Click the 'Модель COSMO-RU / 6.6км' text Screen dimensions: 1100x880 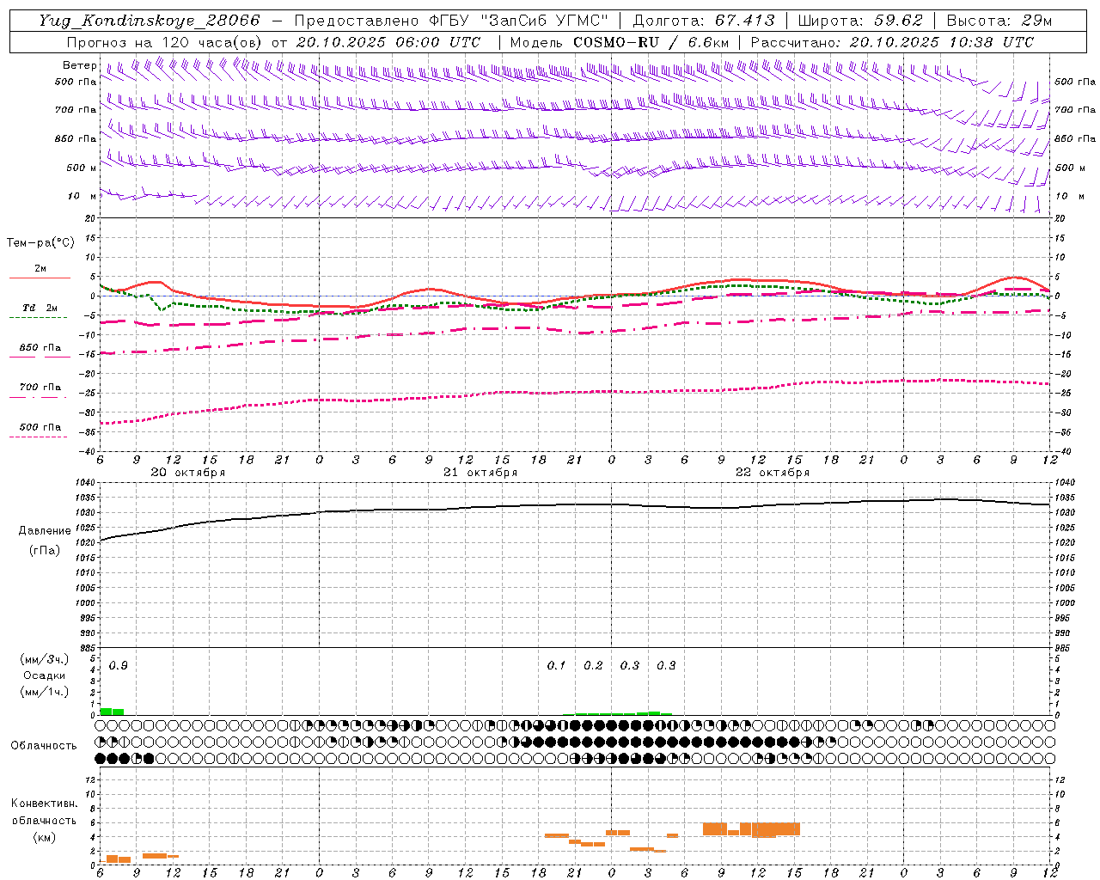coord(619,42)
